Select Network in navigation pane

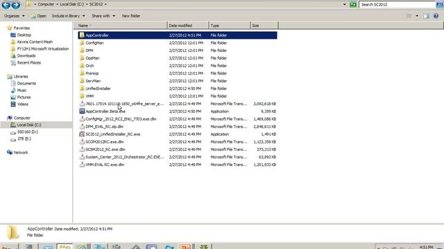pos(21,152)
